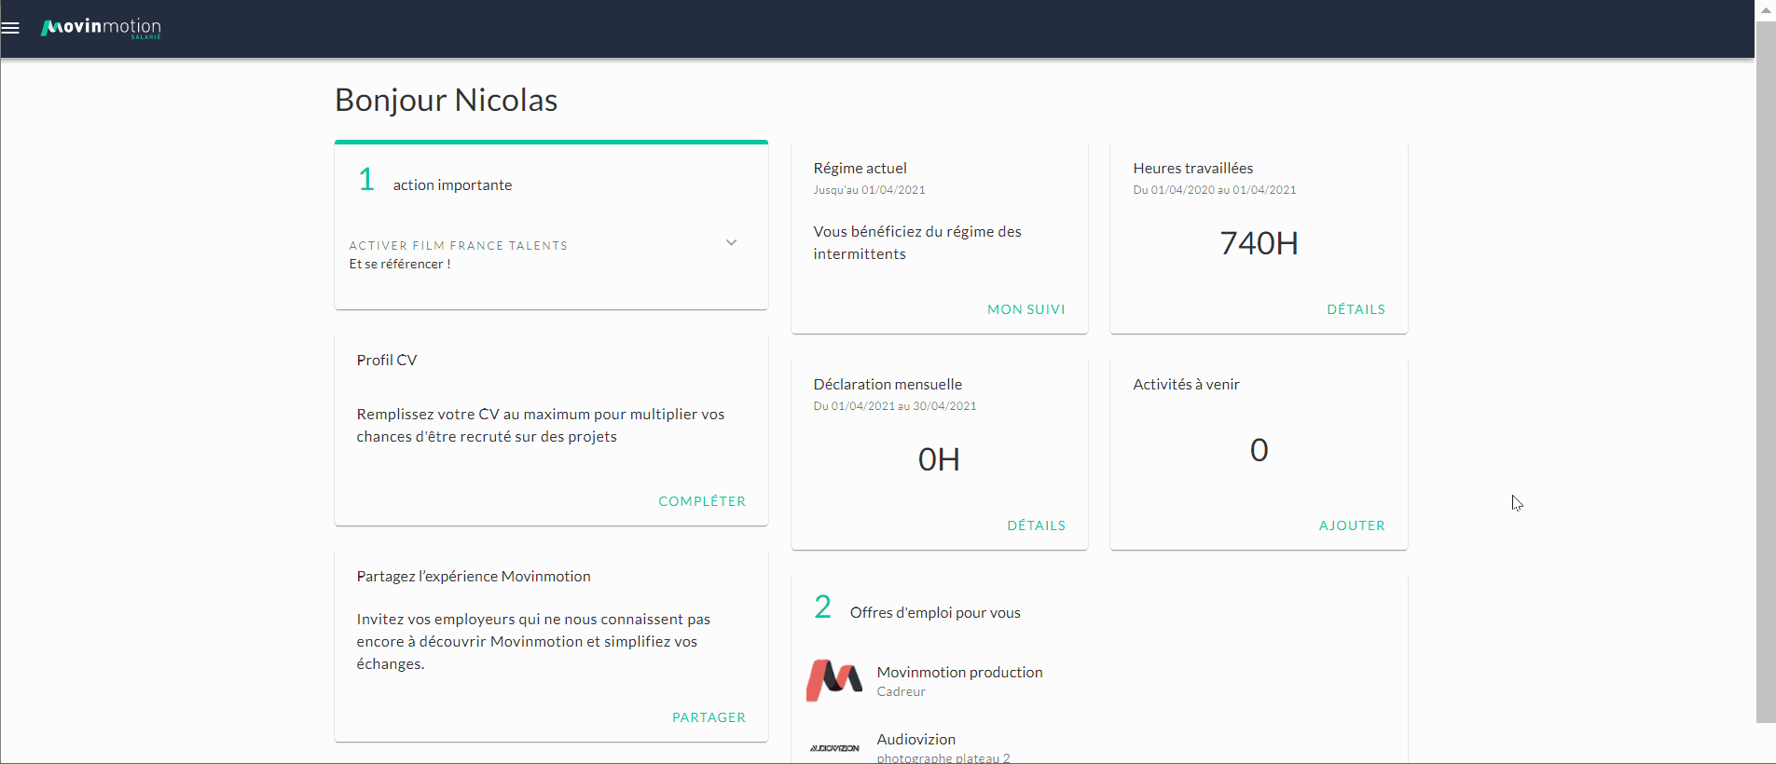Image resolution: width=1776 pixels, height=764 pixels.
Task: Click COMPLÉTER on Profil CV card
Action: pos(702,501)
